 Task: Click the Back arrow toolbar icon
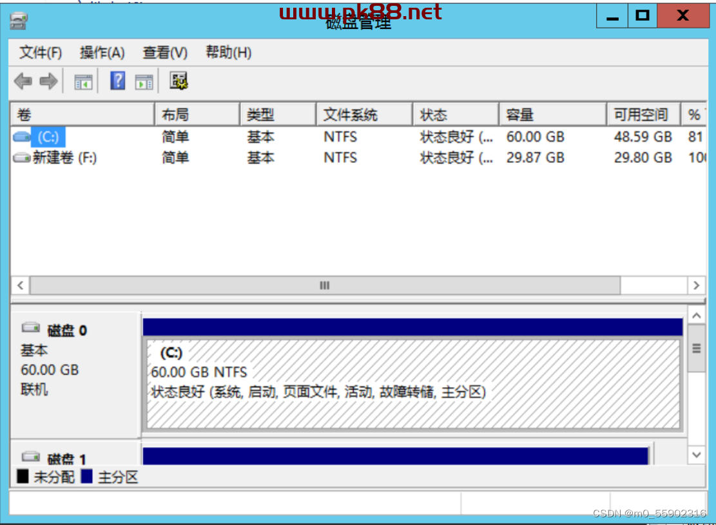pyautogui.click(x=23, y=81)
